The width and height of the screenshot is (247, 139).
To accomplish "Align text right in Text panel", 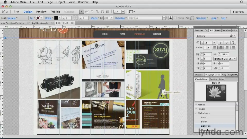I will [x=227, y=47].
